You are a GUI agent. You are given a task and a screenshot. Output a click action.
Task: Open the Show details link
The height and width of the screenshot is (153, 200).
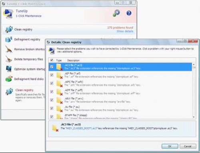[x=125, y=31]
